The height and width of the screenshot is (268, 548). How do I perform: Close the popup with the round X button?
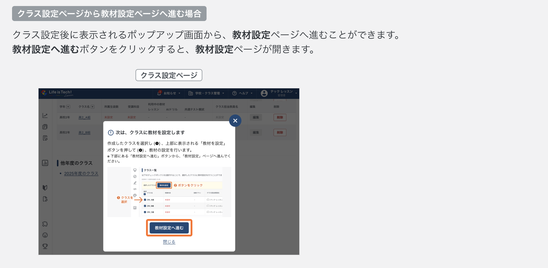pyautogui.click(x=235, y=120)
